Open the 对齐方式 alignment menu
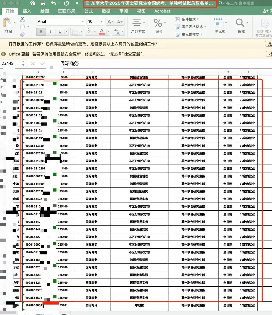Image resolution: width=272 pixels, height=315 pixels. click(138, 26)
